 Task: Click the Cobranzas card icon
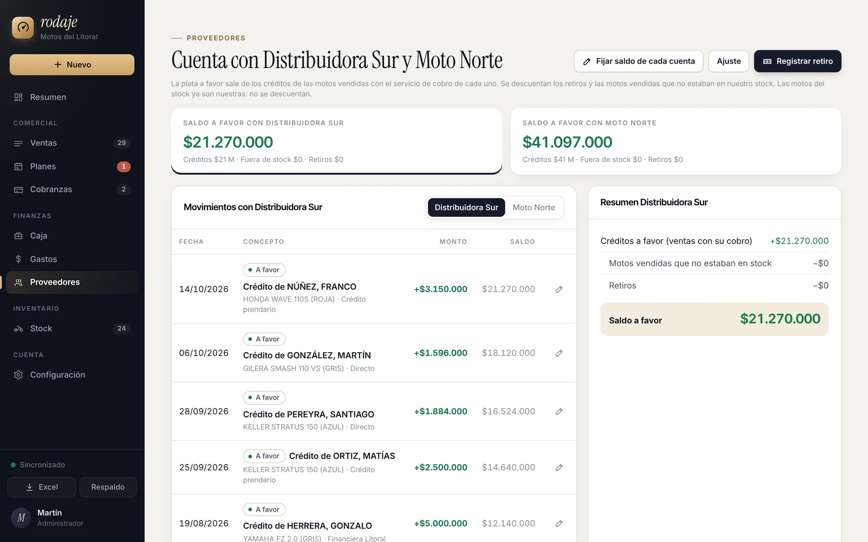tap(18, 190)
